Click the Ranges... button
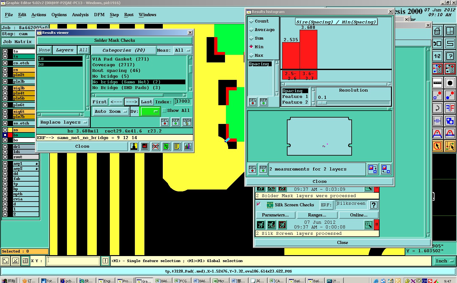 [317, 215]
